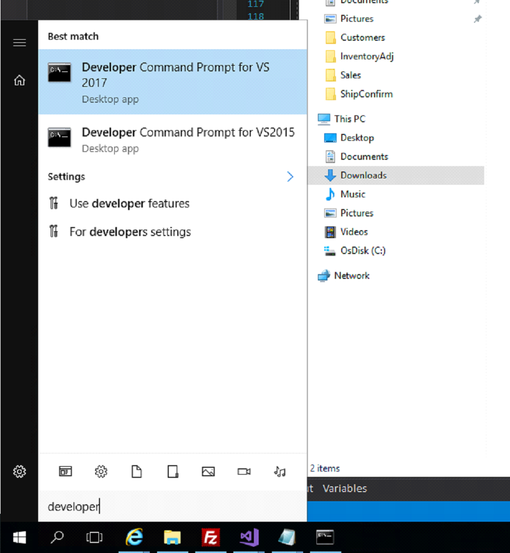Filter search results by Apps icon
The height and width of the screenshot is (553, 510).
coord(65,471)
